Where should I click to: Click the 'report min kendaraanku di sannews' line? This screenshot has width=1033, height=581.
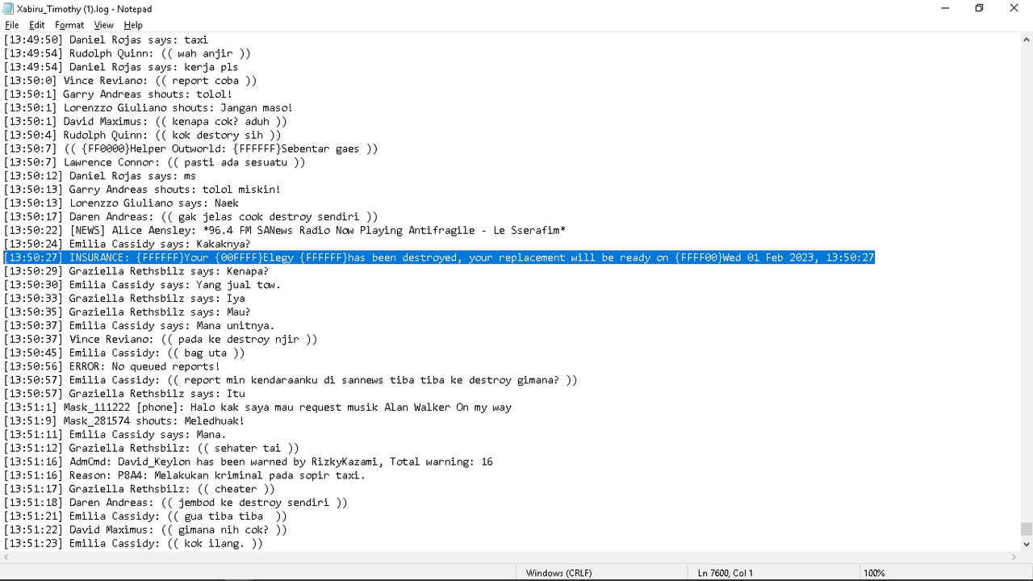pos(291,380)
